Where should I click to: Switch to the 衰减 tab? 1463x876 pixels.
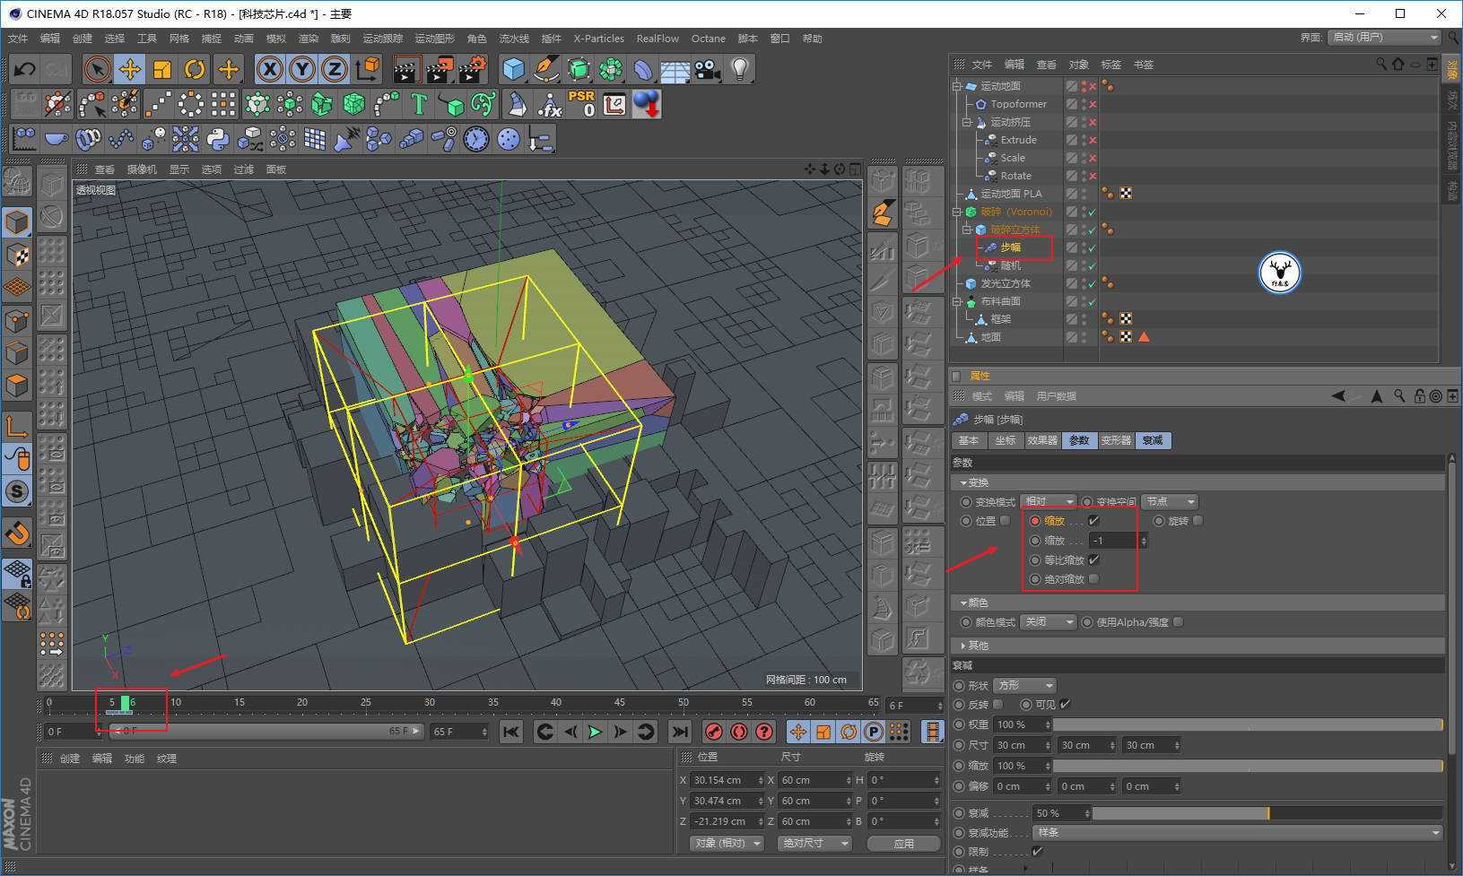(1153, 440)
